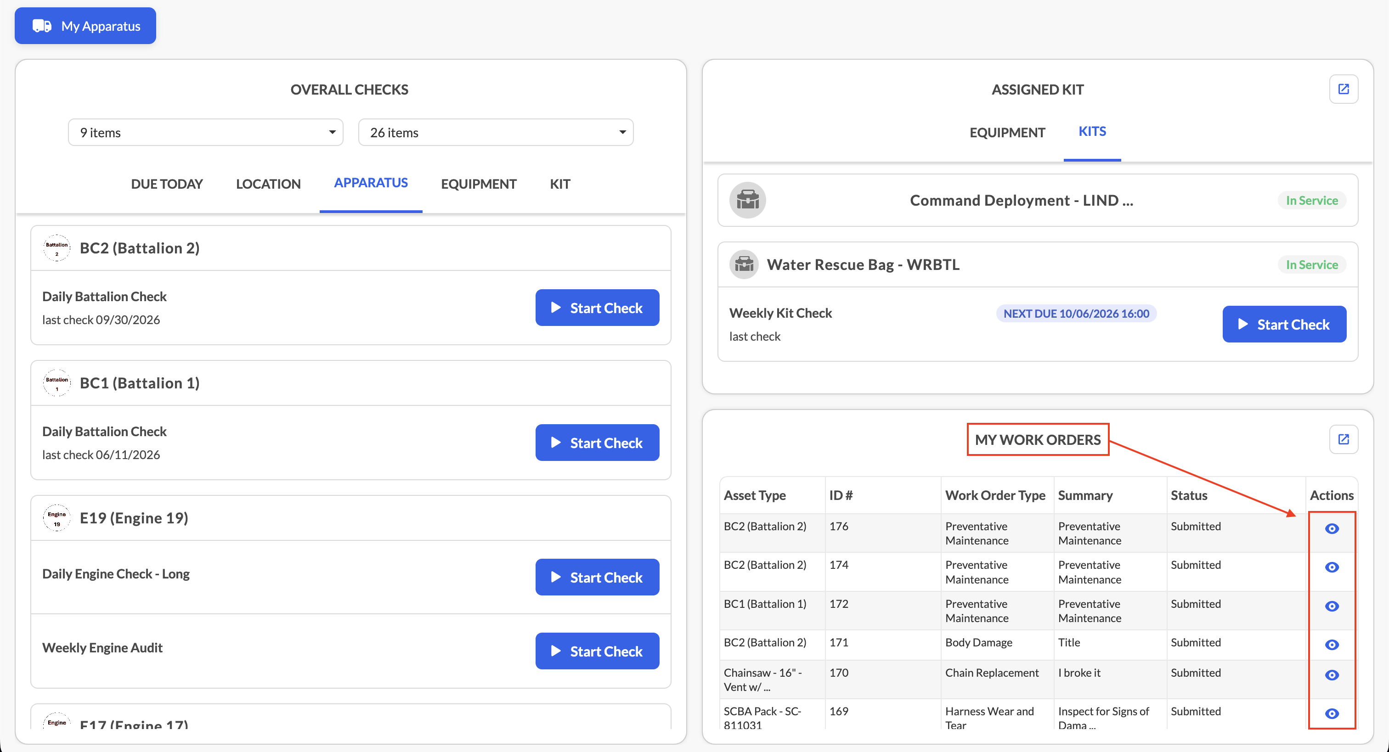Image resolution: width=1389 pixels, height=752 pixels.
Task: Click the Work Order Type column header
Action: 995,495
